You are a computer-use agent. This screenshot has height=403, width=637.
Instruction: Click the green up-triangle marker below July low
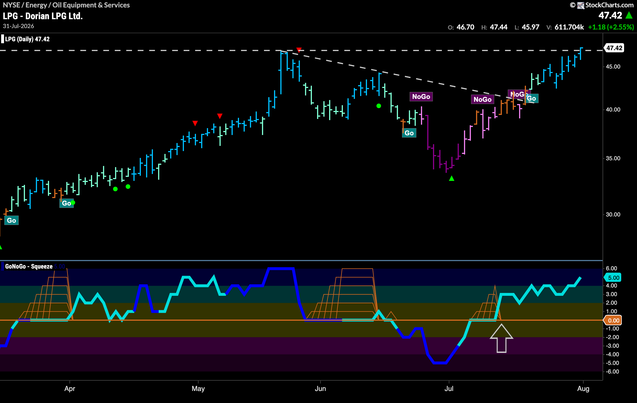click(452, 179)
